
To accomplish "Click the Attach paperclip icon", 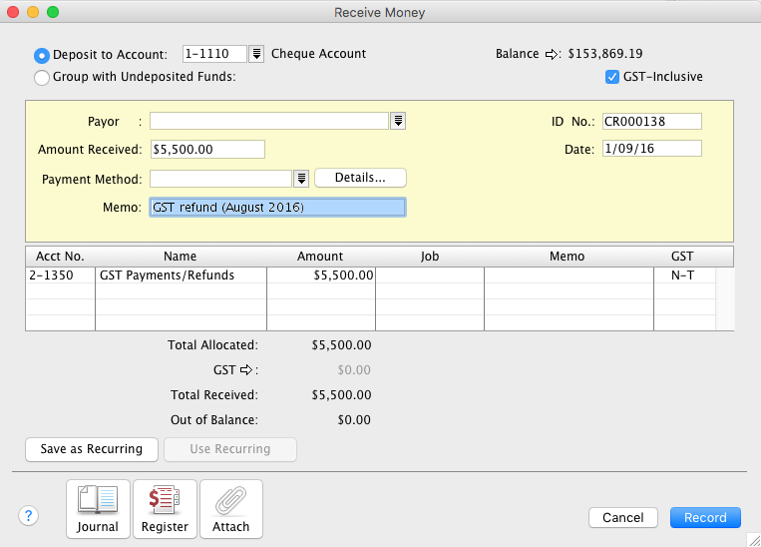I will tap(231, 509).
